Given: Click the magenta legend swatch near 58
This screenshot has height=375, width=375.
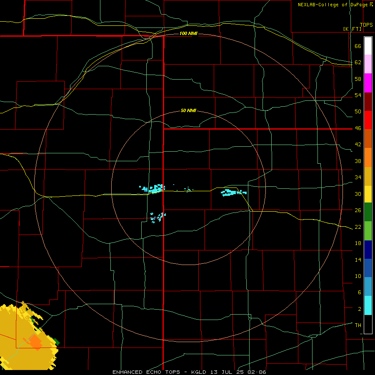Looking at the screenshot, I should 368,83.
